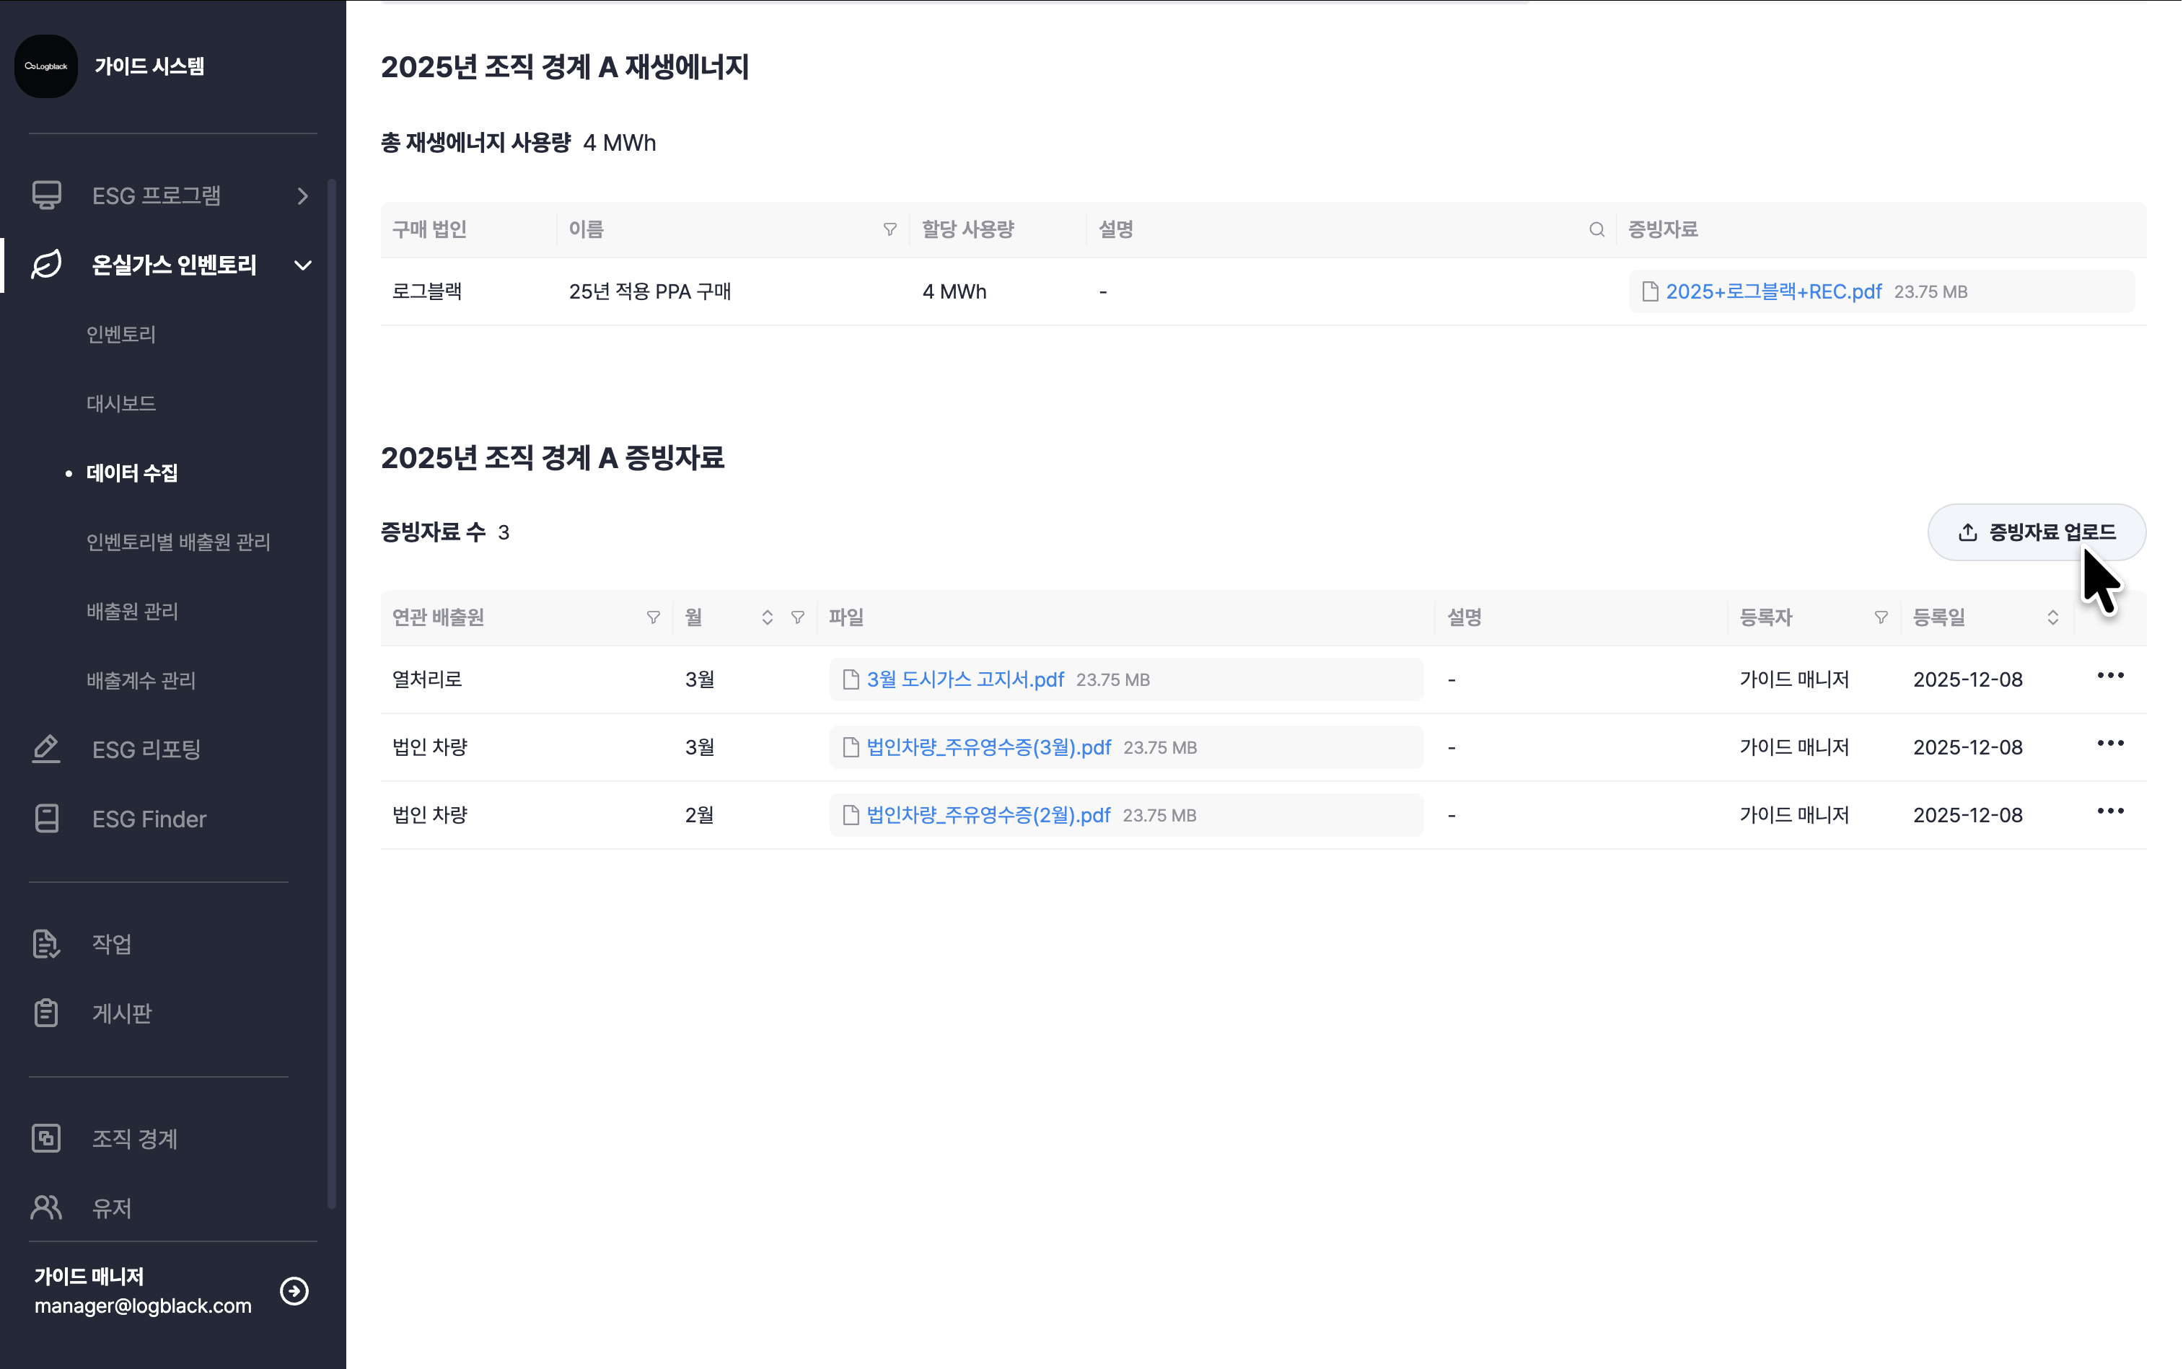Open the 2025+로그블랙+REC.pdf file link

[1773, 291]
